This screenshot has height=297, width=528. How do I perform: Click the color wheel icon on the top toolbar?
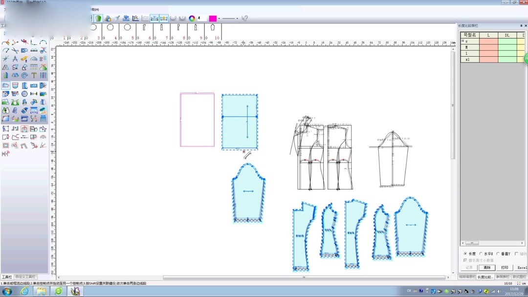pyautogui.click(x=192, y=18)
